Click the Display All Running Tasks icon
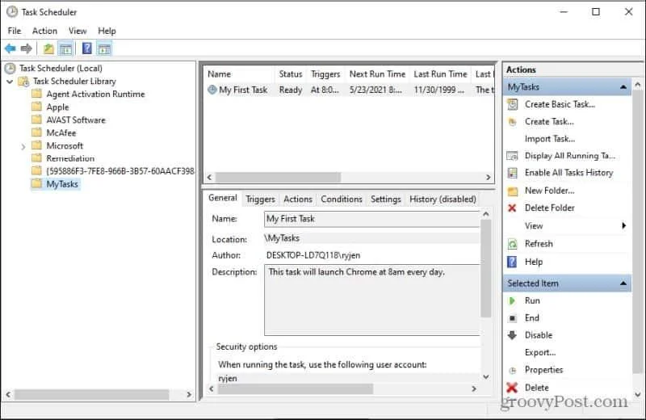This screenshot has width=646, height=420. click(x=512, y=156)
